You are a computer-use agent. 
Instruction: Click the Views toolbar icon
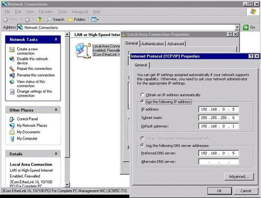[x=95, y=19]
